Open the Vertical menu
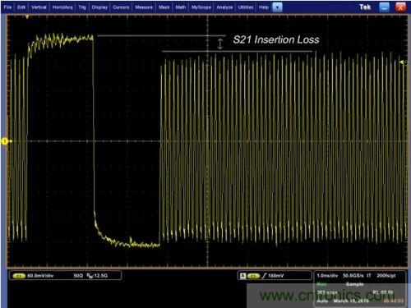This screenshot has height=308, width=411. (x=39, y=7)
